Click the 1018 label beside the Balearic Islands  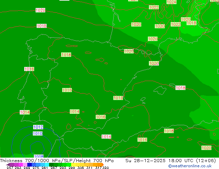[x=180, y=88]
